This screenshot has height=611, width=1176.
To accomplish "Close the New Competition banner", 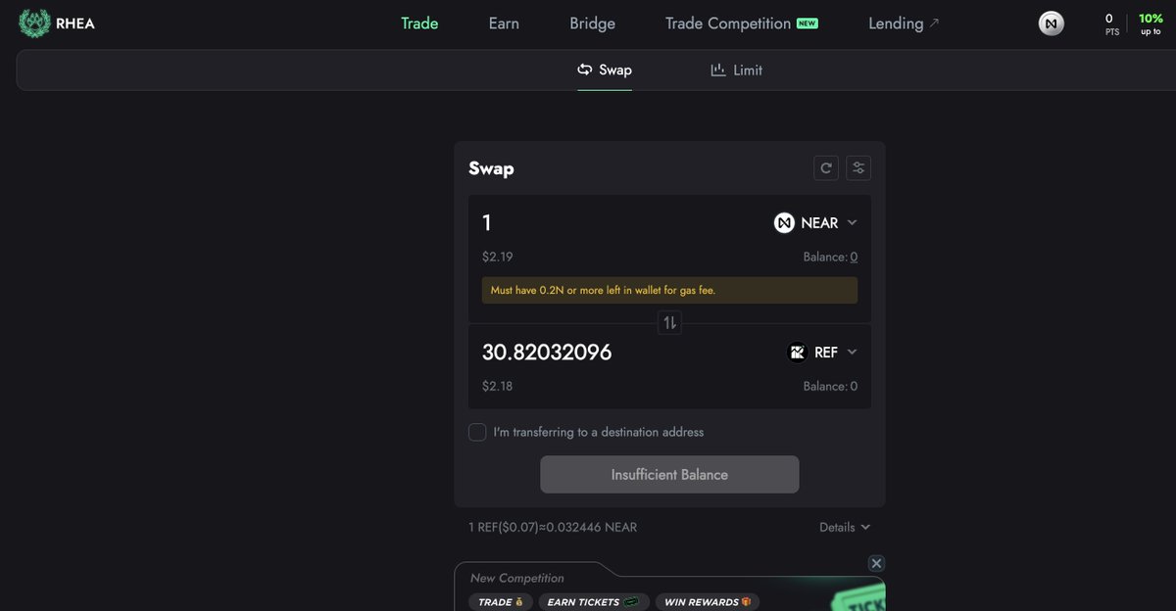I will [x=877, y=563].
